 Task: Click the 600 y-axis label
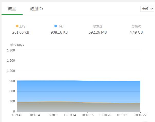(12, 91)
